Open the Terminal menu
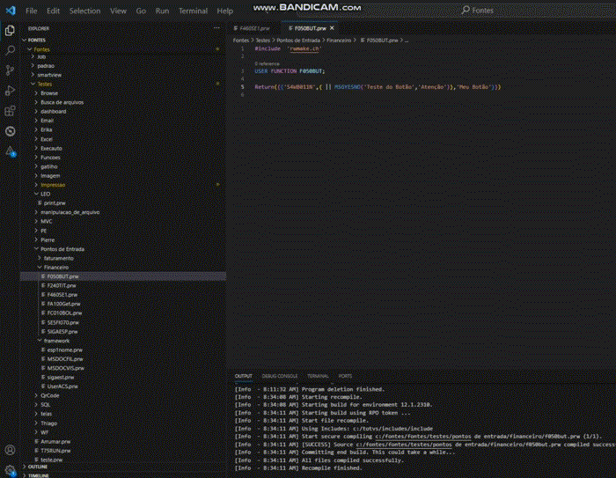This screenshot has width=616, height=478. tap(193, 11)
